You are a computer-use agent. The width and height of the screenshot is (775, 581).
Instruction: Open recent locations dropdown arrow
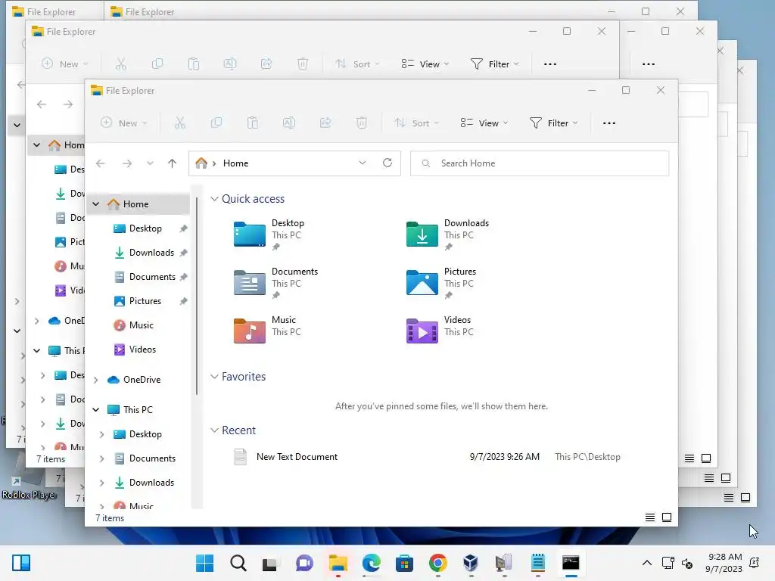[151, 163]
